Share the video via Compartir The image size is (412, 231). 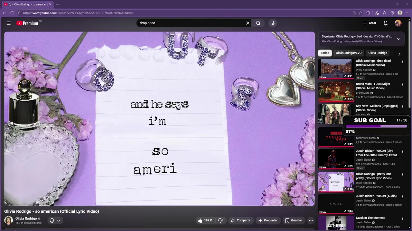(x=240, y=220)
